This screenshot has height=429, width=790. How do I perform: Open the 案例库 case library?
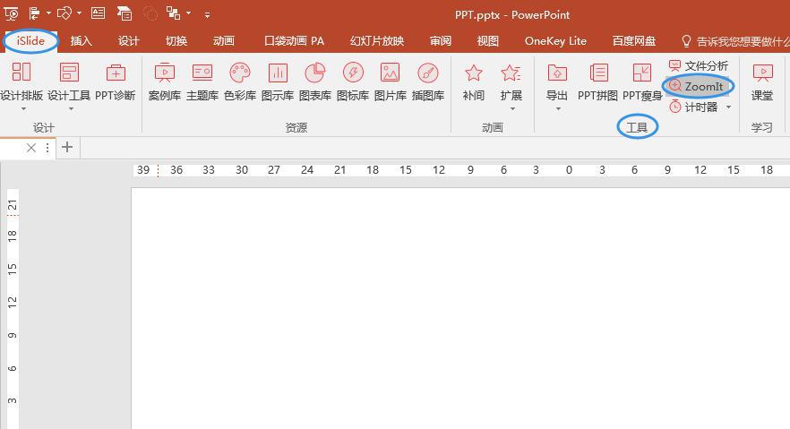coord(164,81)
